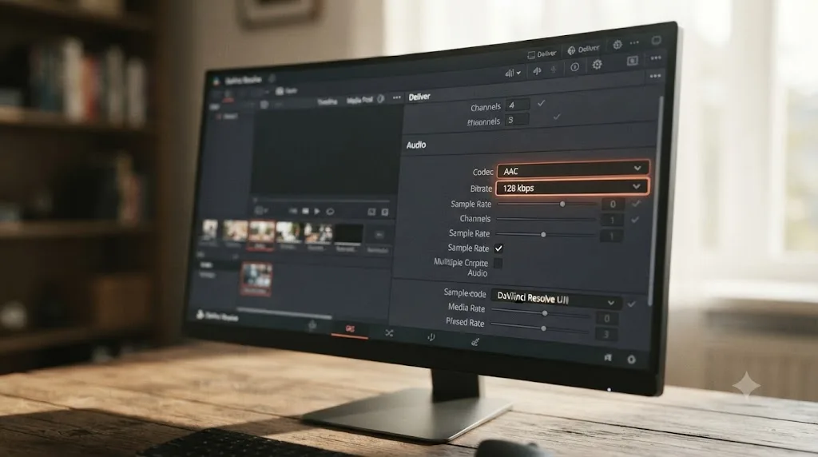Play the clip in the viewer
The height and width of the screenshot is (457, 818).
coord(316,211)
